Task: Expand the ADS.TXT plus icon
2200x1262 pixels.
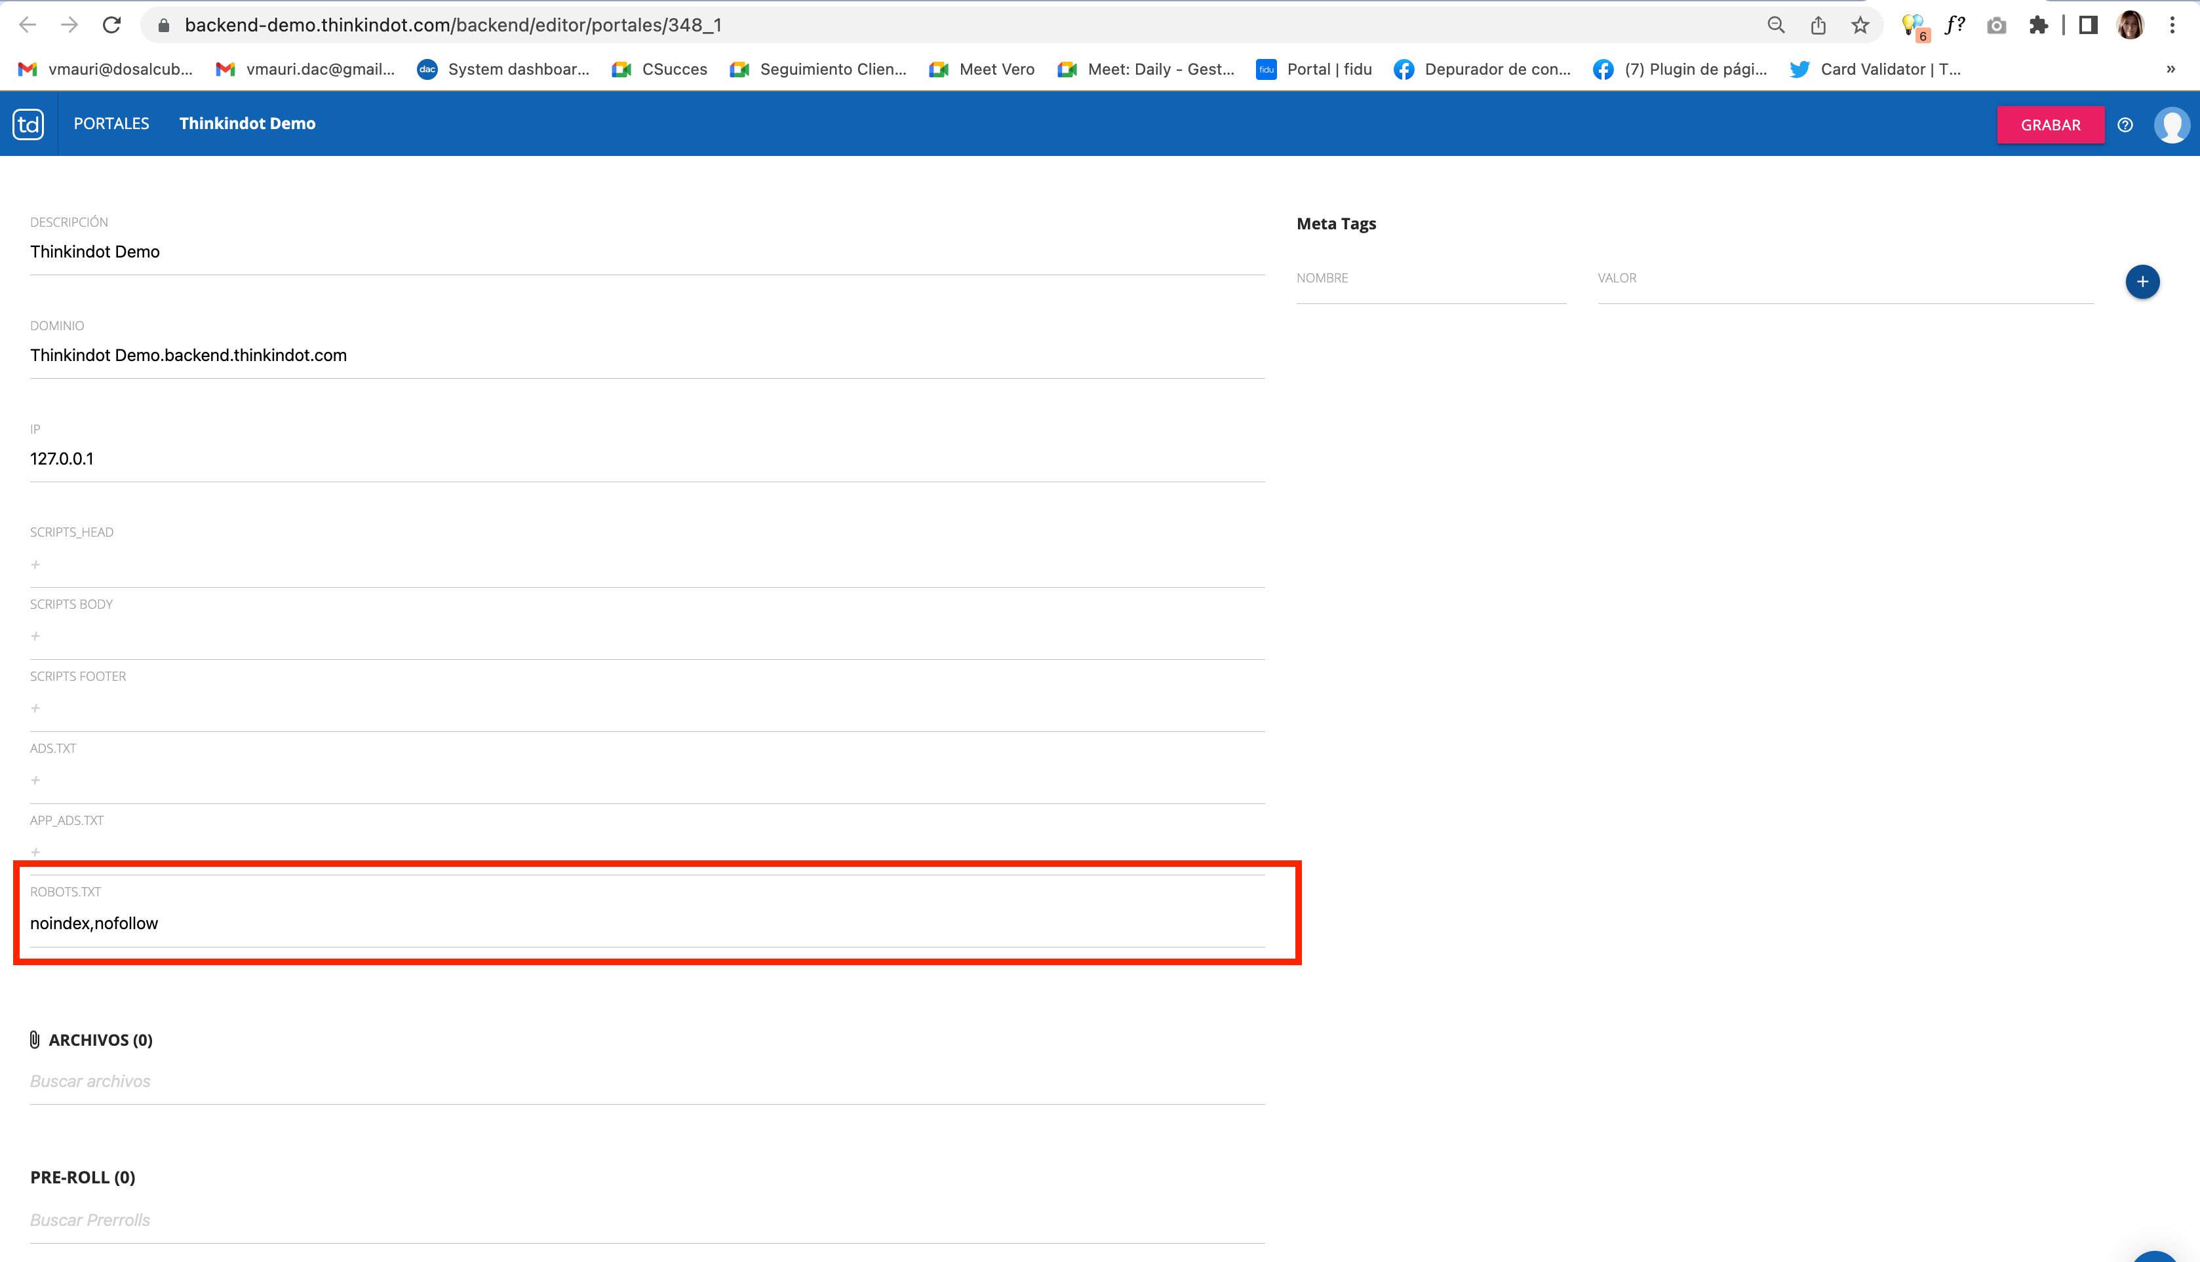Action: [x=35, y=780]
